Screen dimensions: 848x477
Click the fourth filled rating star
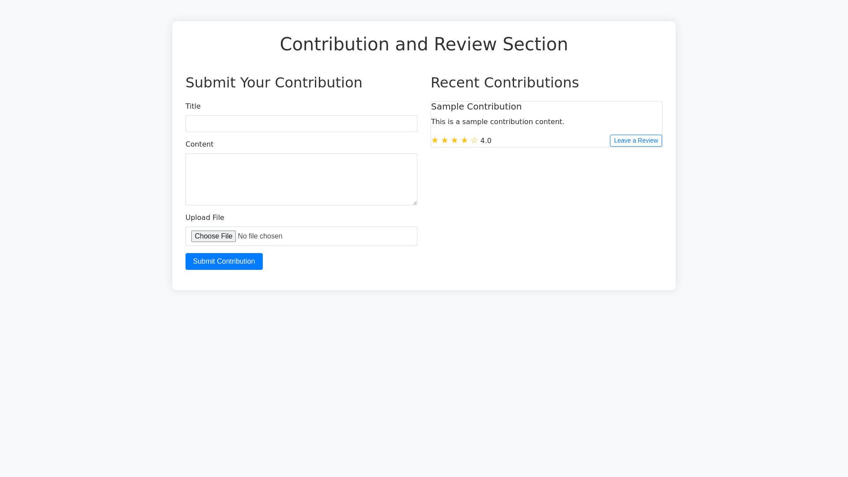click(464, 140)
